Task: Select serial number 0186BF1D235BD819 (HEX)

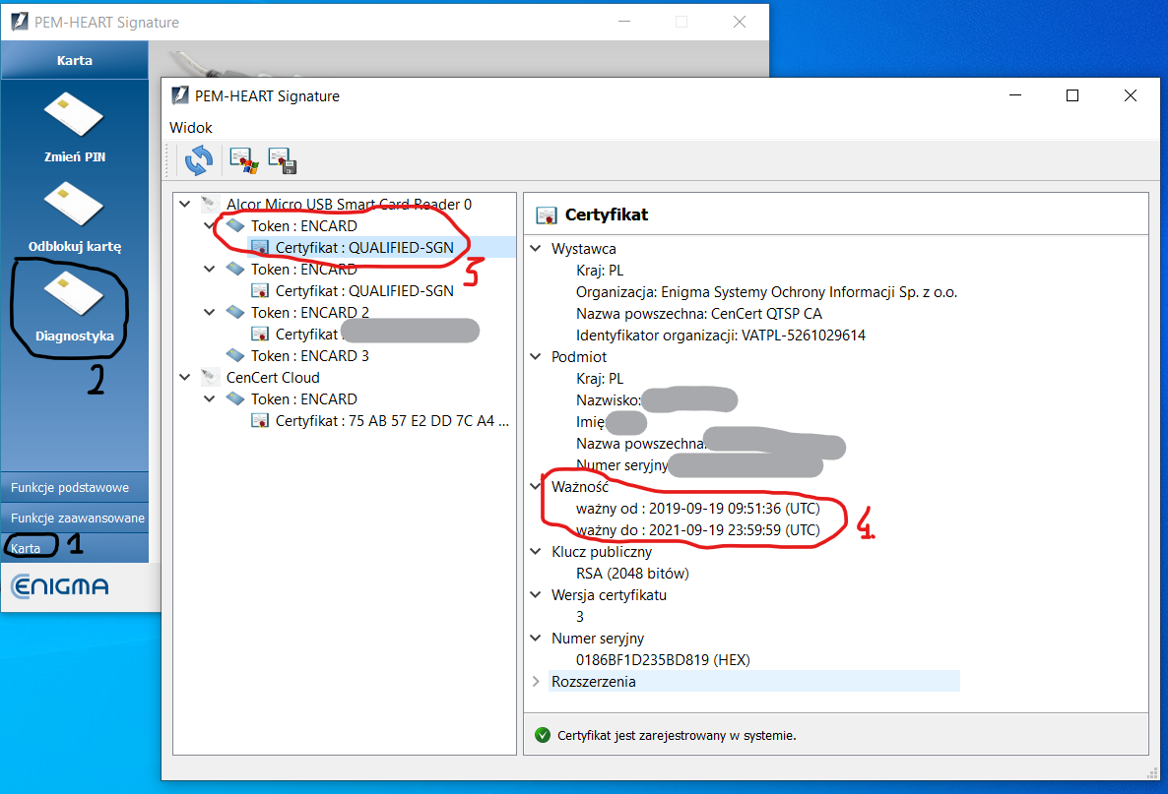Action: (663, 659)
